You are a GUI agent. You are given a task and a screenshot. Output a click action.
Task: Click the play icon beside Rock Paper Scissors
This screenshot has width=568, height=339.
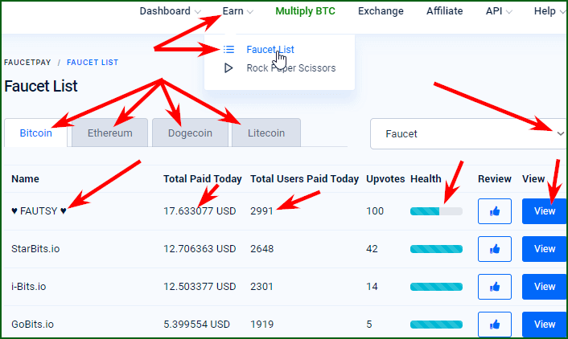(228, 68)
